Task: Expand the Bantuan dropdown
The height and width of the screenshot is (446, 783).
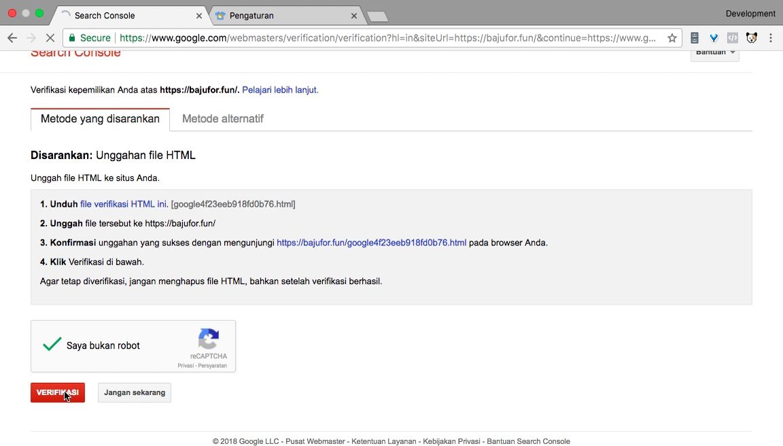Action: point(714,53)
